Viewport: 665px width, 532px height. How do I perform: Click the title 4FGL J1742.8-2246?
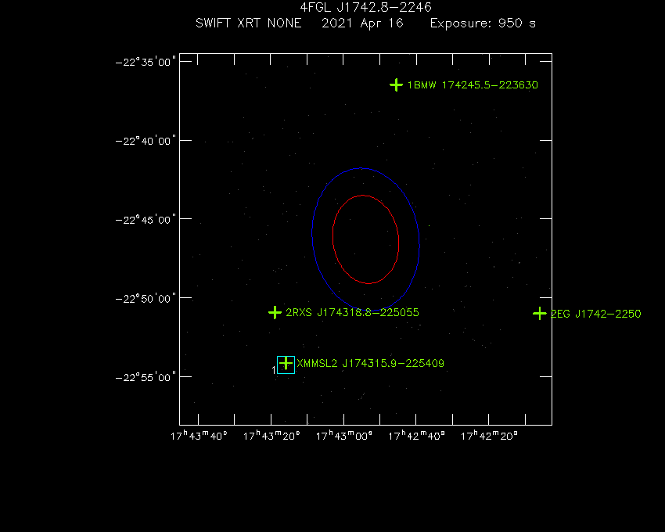(x=365, y=7)
